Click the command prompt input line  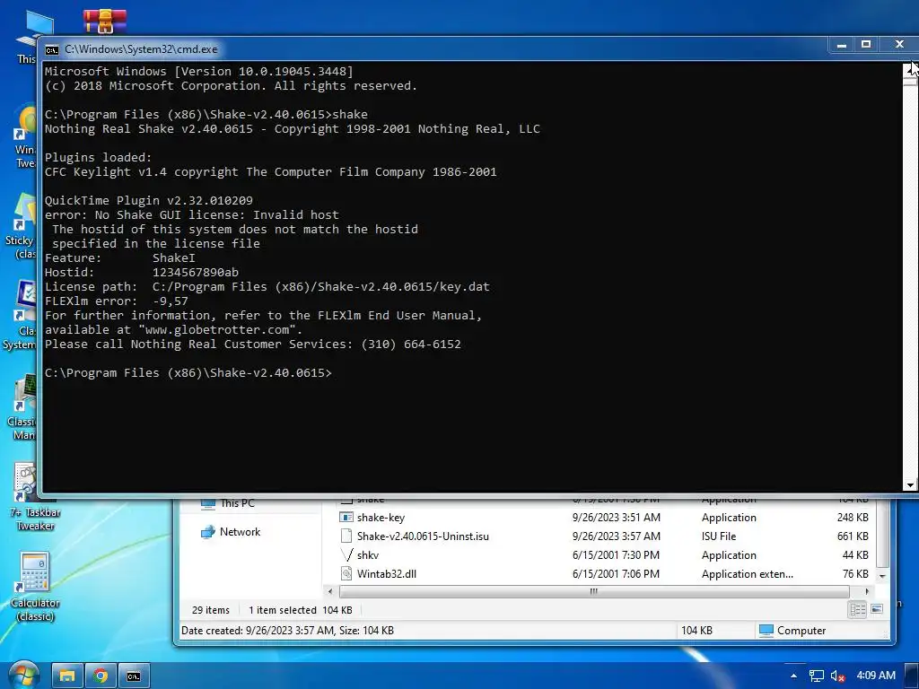coord(188,373)
